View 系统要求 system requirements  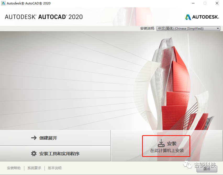[x=34, y=168]
